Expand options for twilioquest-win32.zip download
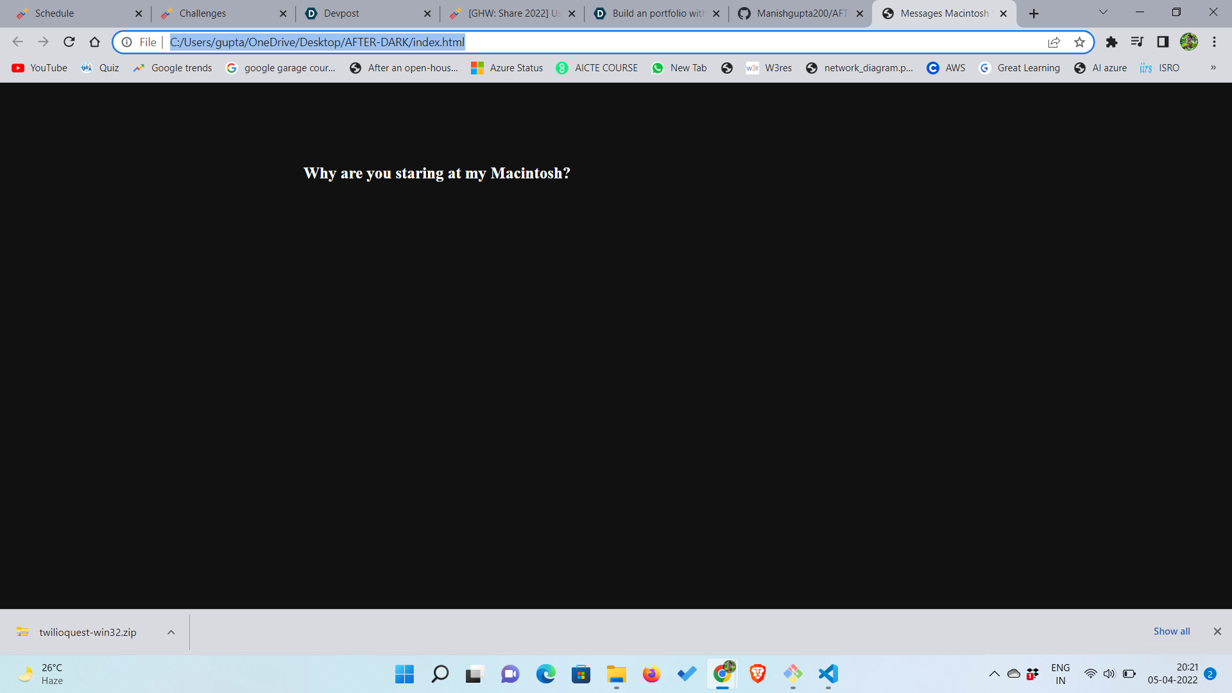The height and width of the screenshot is (693, 1232). coord(171,632)
